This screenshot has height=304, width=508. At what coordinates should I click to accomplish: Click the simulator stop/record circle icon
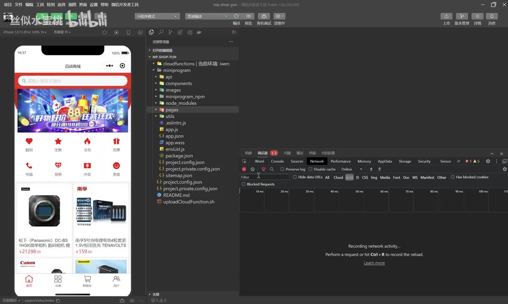(x=116, y=32)
